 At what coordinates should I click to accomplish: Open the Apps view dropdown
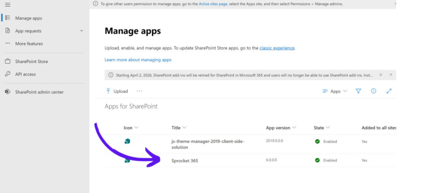point(335,91)
